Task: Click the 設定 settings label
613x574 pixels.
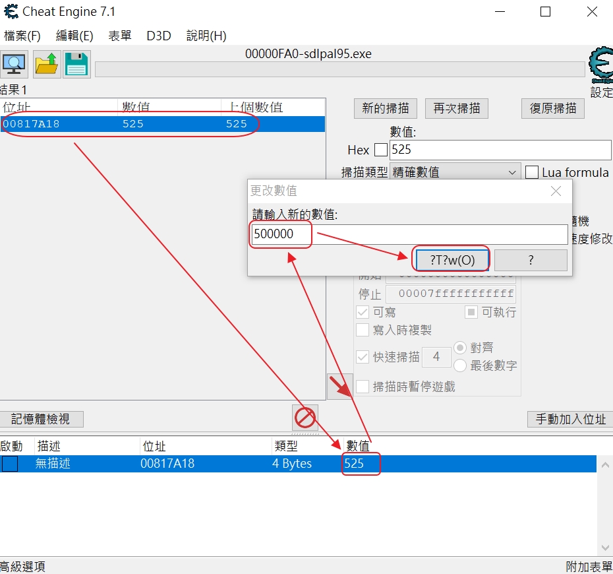Action: (x=601, y=92)
